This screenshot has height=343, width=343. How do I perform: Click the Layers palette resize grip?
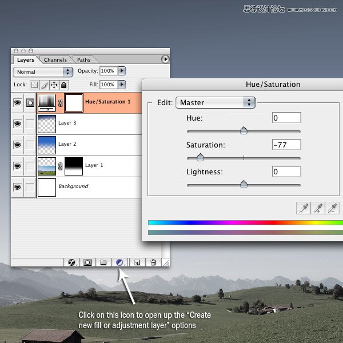pyautogui.click(x=166, y=262)
